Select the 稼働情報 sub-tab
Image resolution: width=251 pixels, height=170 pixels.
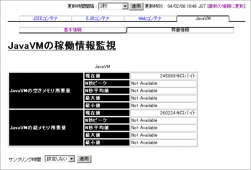pos(180,30)
